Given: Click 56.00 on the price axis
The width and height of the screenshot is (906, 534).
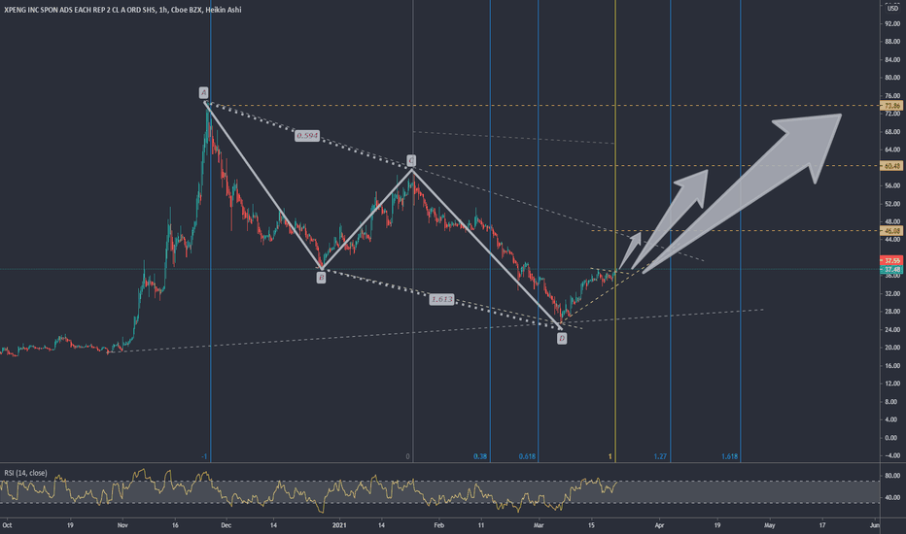Looking at the screenshot, I should pyautogui.click(x=892, y=185).
